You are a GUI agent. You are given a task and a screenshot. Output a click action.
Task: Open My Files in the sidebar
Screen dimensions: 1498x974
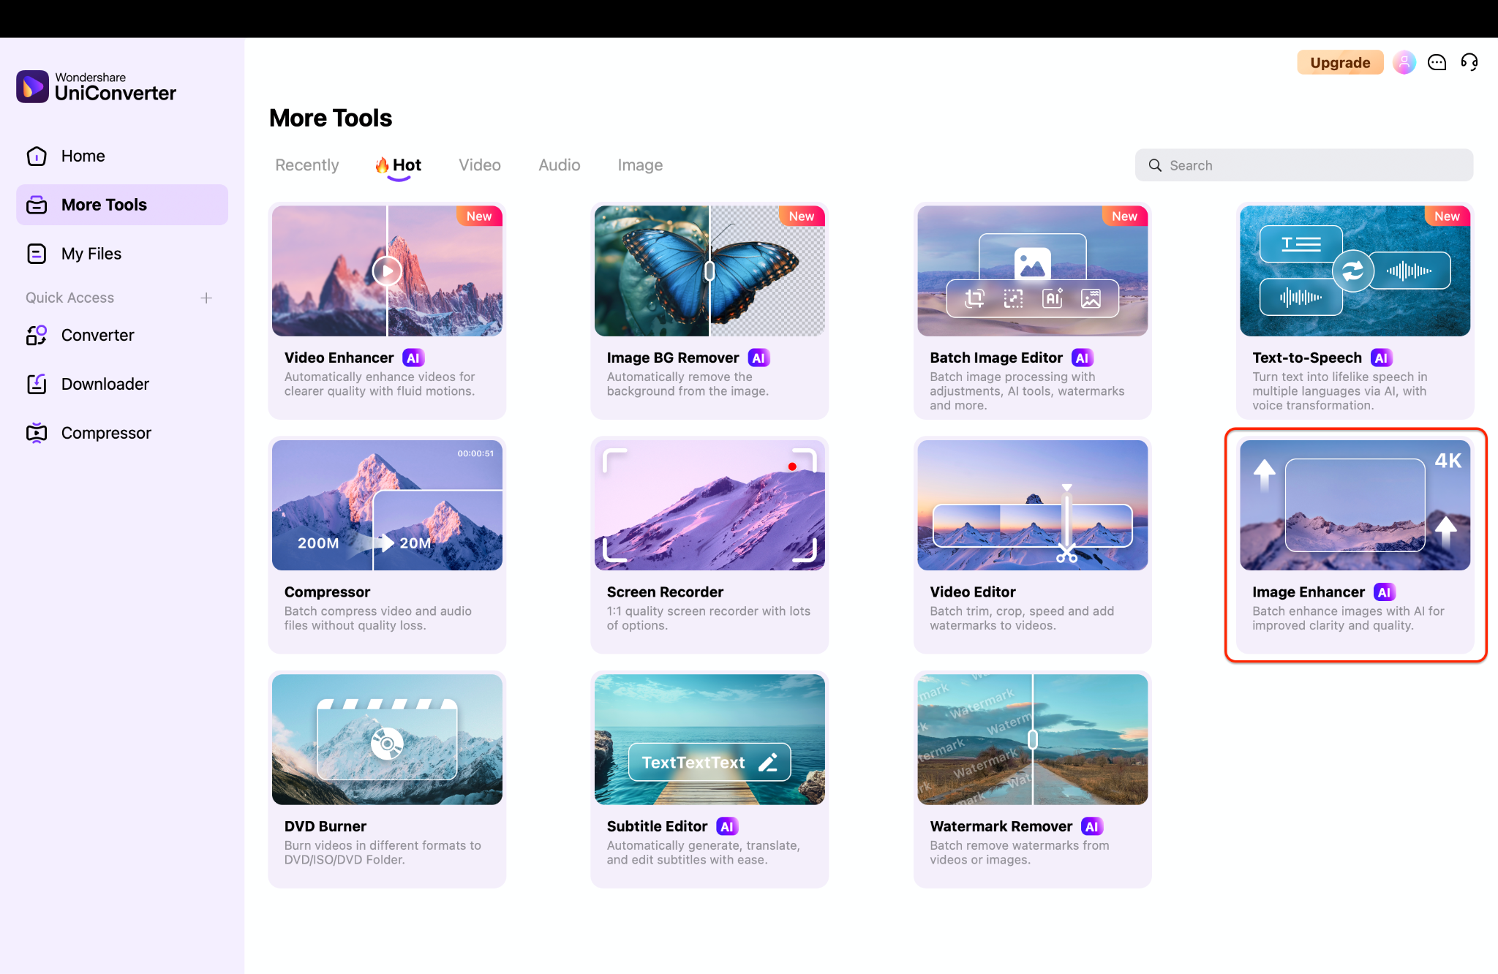122,254
